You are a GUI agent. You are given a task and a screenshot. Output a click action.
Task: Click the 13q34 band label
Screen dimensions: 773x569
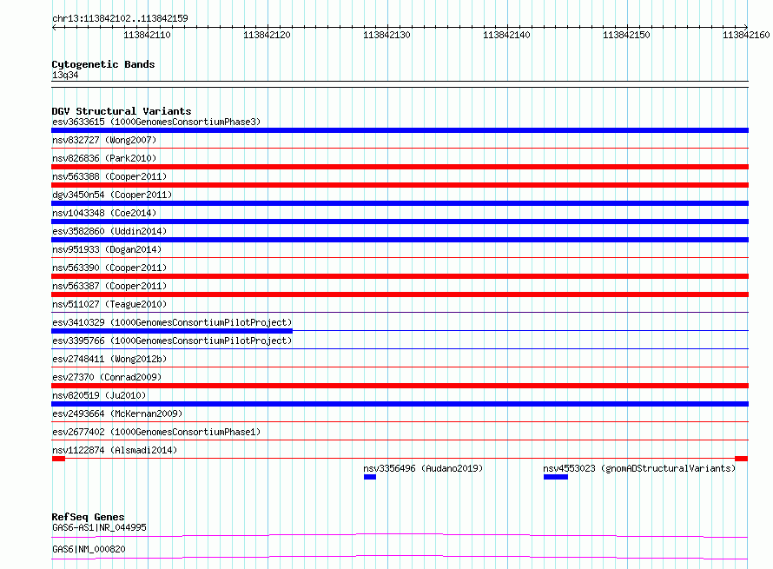[x=65, y=75]
